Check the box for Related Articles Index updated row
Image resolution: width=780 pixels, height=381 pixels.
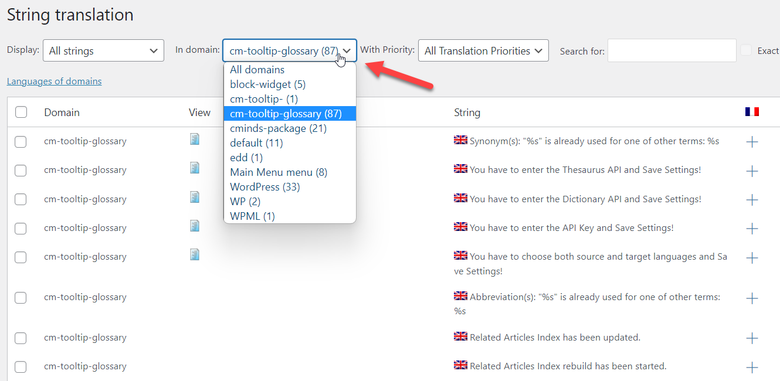pos(21,338)
